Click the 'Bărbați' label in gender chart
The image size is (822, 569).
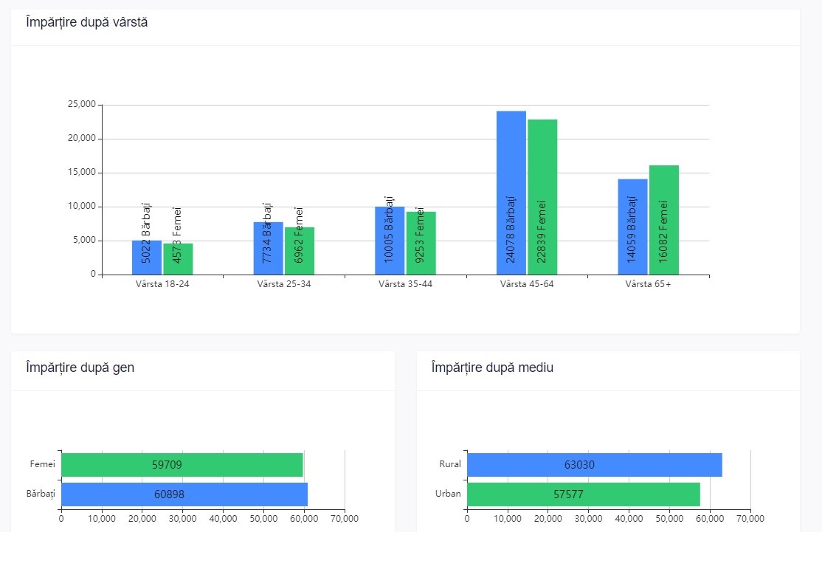41,494
